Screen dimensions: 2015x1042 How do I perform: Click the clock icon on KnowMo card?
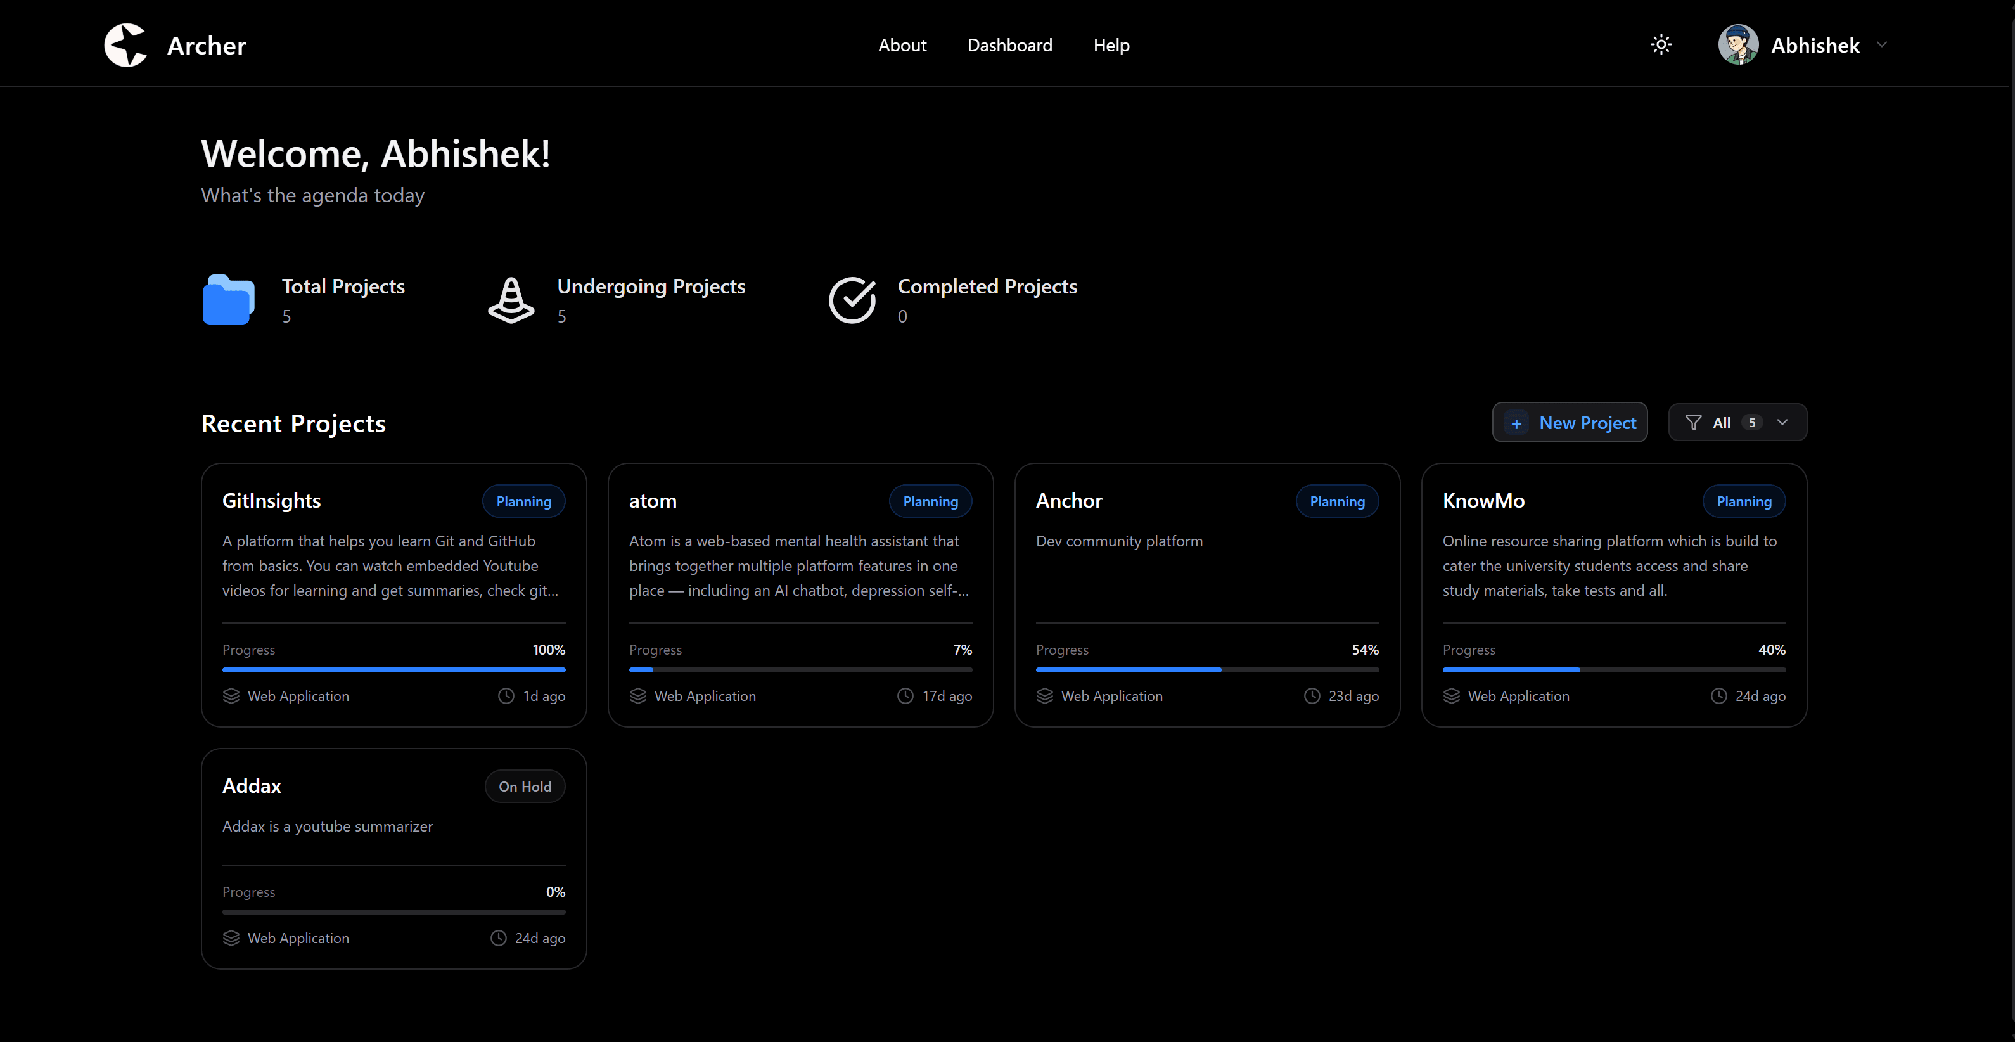[1718, 695]
